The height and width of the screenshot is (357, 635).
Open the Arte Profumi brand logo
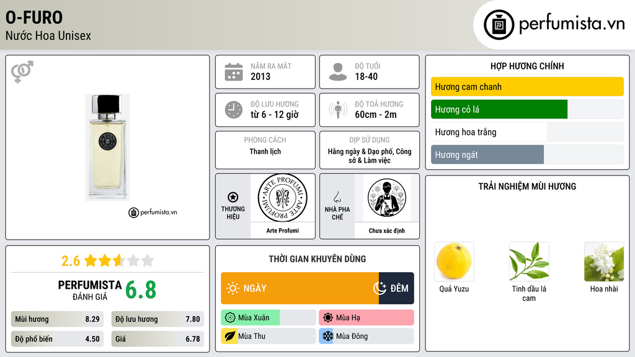pyautogui.click(x=282, y=198)
